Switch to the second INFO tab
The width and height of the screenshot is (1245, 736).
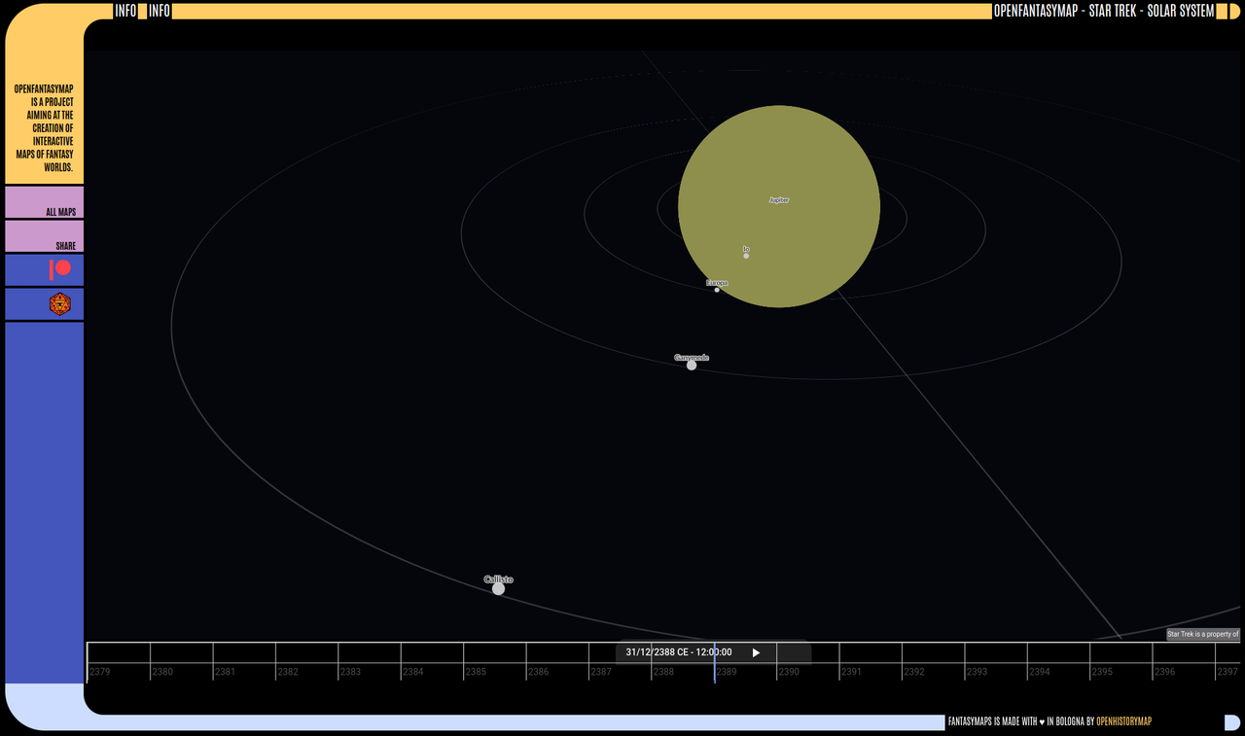pos(158,11)
